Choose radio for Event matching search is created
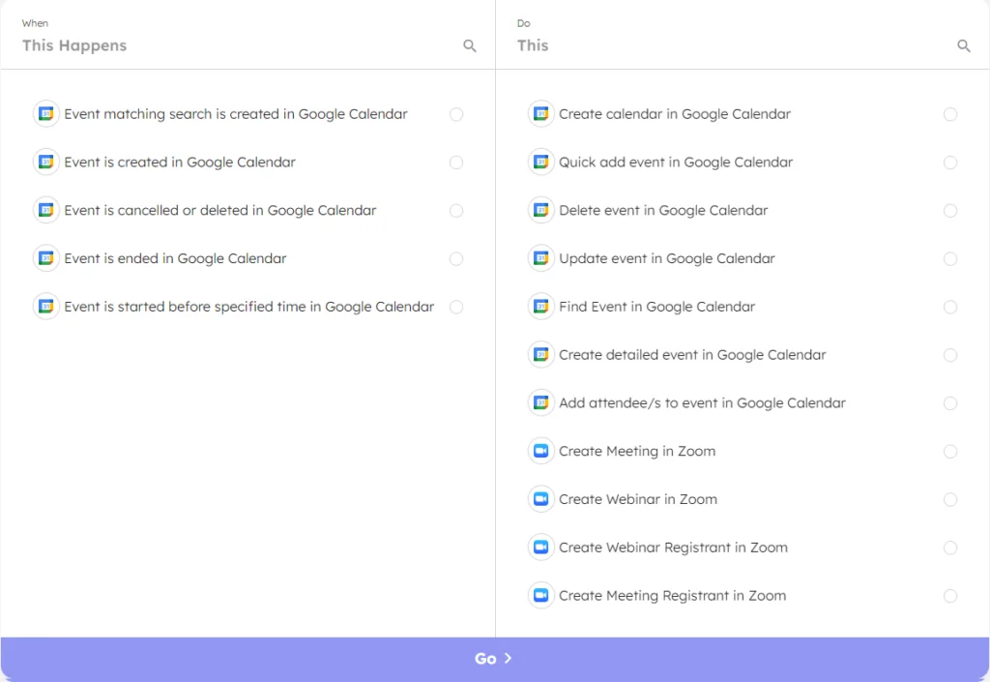Screen dimensions: 990x682 point(456,114)
